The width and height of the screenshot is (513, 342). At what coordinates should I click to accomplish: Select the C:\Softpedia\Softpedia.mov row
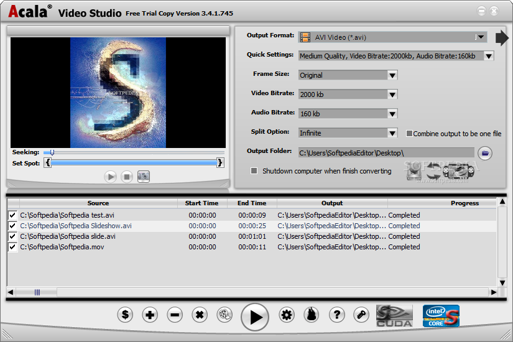pyautogui.click(x=252, y=247)
